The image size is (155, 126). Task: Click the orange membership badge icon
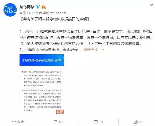tap(44, 7)
